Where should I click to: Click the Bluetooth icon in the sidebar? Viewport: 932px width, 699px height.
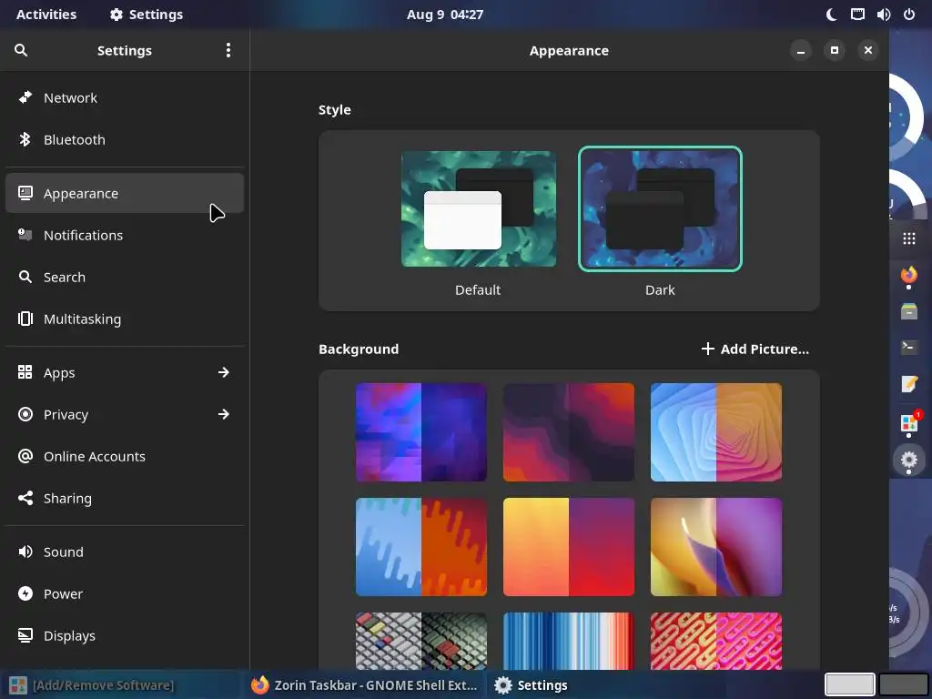tap(25, 139)
